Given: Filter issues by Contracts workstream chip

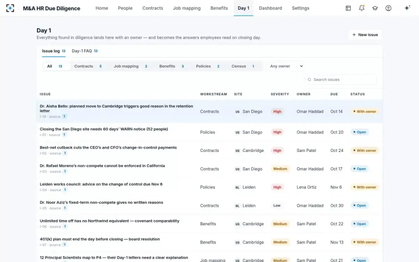Looking at the screenshot, I should 88,66.
